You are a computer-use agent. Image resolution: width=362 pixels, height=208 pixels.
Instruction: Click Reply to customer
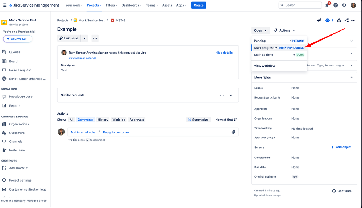click(x=116, y=132)
